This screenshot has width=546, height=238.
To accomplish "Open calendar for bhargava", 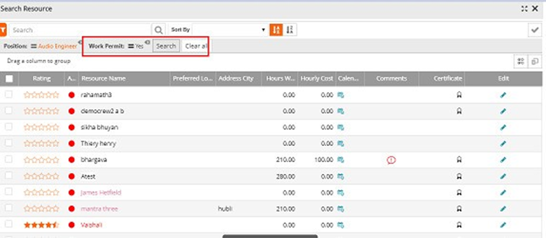I will [x=341, y=160].
